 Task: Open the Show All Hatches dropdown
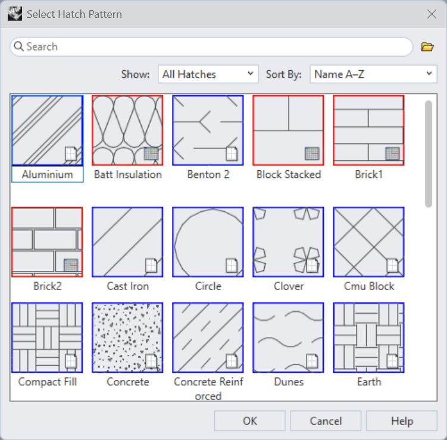pos(208,74)
